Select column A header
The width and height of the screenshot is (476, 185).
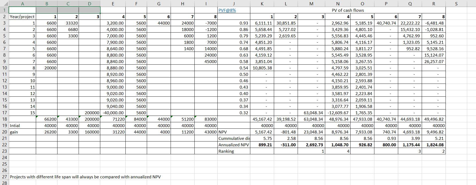pyautogui.click(x=22, y=3)
